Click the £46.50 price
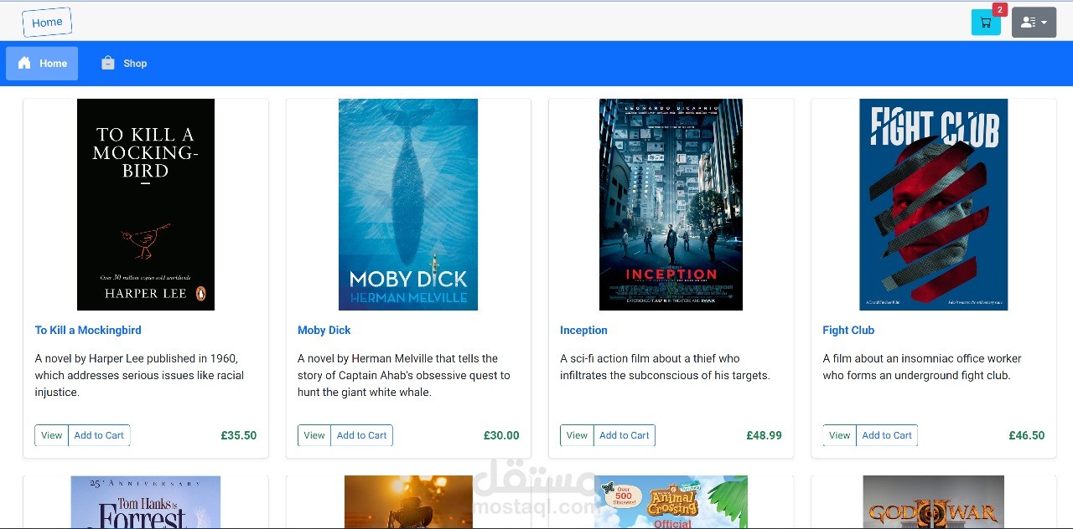Screen dimensions: 1073x529 1027,435
